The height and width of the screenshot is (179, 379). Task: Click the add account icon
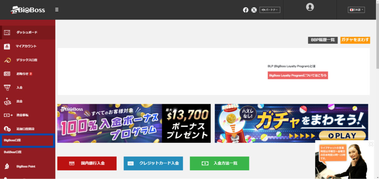(x=7, y=129)
